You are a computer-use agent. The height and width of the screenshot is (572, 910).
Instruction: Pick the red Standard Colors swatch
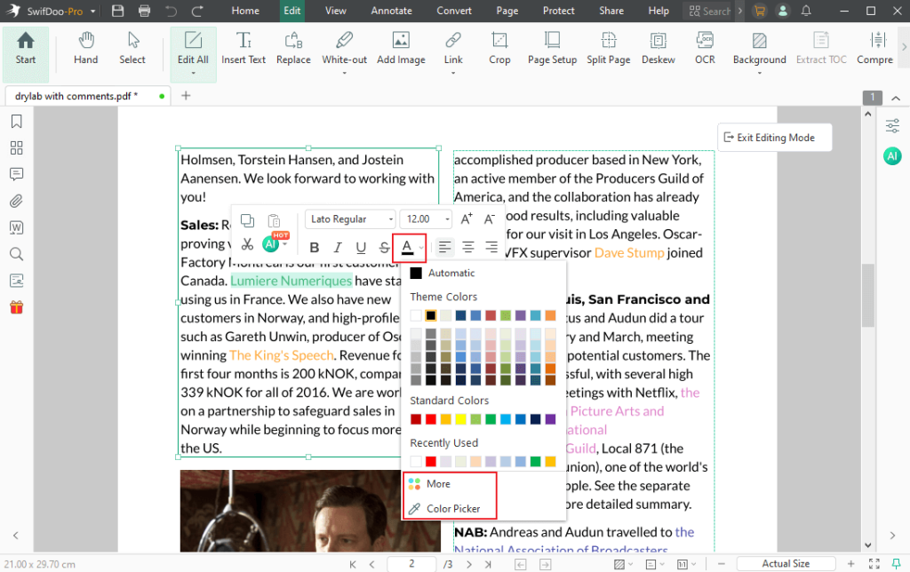(x=430, y=417)
